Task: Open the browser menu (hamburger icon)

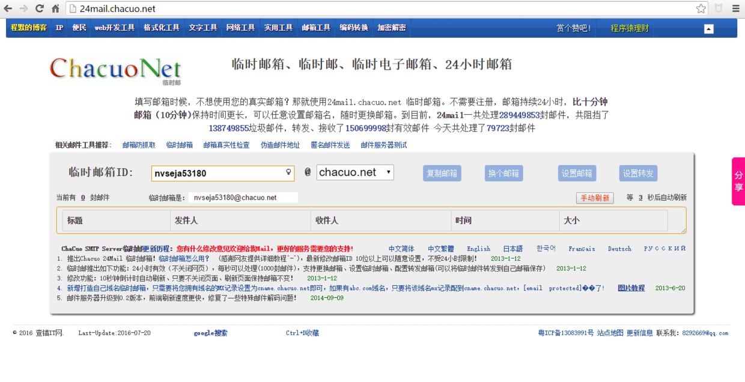Action: (x=735, y=9)
